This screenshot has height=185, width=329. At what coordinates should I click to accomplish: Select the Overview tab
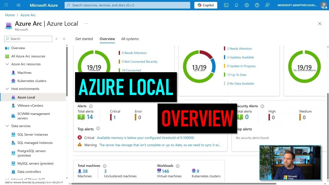click(x=107, y=39)
